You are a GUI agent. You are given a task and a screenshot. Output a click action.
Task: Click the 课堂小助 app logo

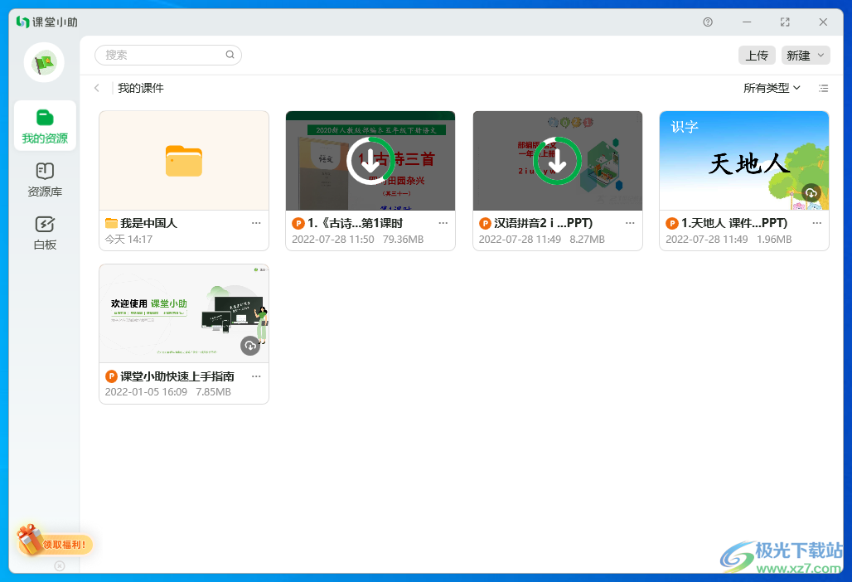[x=46, y=22]
